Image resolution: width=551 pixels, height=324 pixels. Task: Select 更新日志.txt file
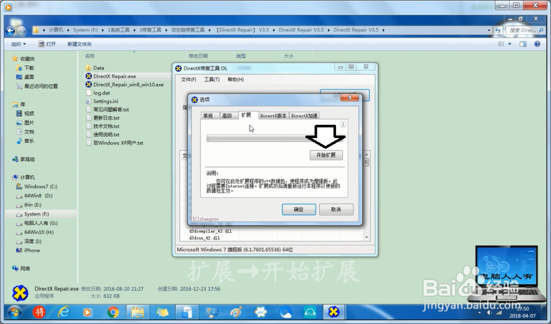coord(102,118)
